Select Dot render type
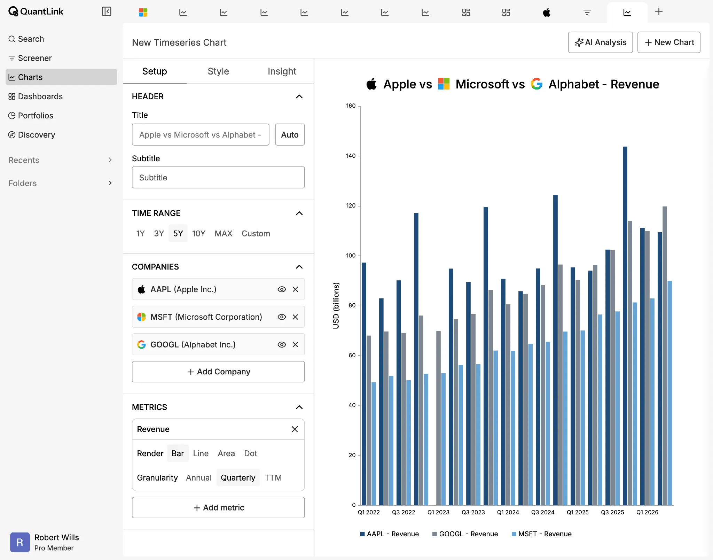713x560 pixels. 251,453
